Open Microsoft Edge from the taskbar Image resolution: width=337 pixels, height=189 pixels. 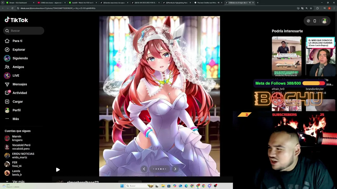[186, 186]
